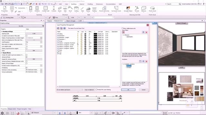
Task: Open the Google Maps tool
Action: (x=128, y=9)
